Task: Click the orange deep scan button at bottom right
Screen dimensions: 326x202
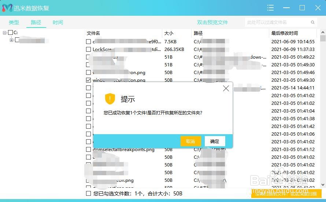Action: [286, 194]
